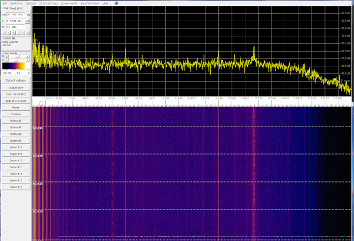
Task: Click the gray round status indicator in menu bar
Action: (117, 3)
